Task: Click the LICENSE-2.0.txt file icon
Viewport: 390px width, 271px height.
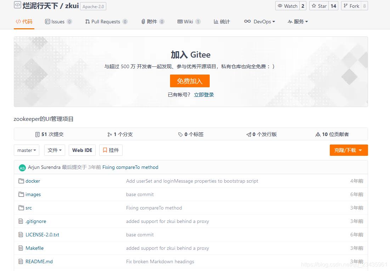Action: (21, 235)
